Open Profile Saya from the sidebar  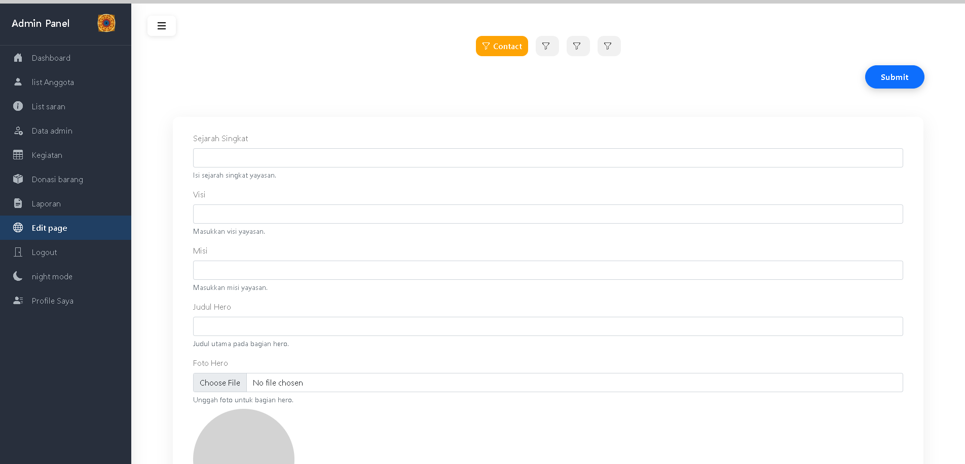click(52, 301)
